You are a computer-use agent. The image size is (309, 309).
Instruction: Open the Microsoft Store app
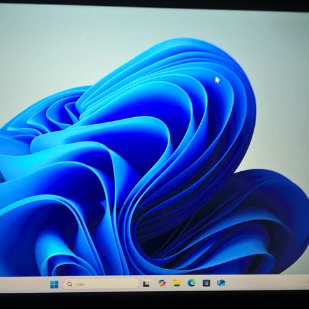click(207, 283)
